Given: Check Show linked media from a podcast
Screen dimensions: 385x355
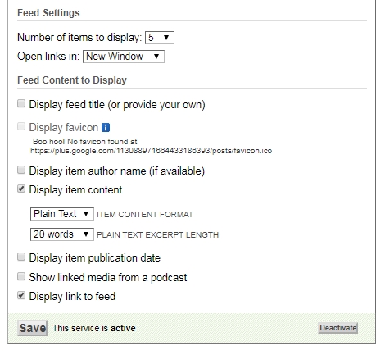Looking at the screenshot, I should (x=21, y=276).
